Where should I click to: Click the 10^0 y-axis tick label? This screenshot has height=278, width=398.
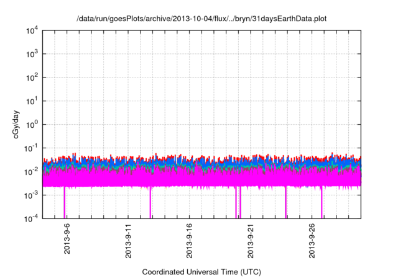[32, 125]
